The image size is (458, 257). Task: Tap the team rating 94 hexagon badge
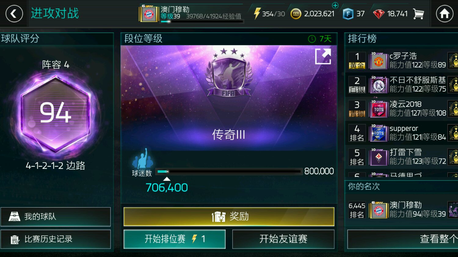[55, 113]
